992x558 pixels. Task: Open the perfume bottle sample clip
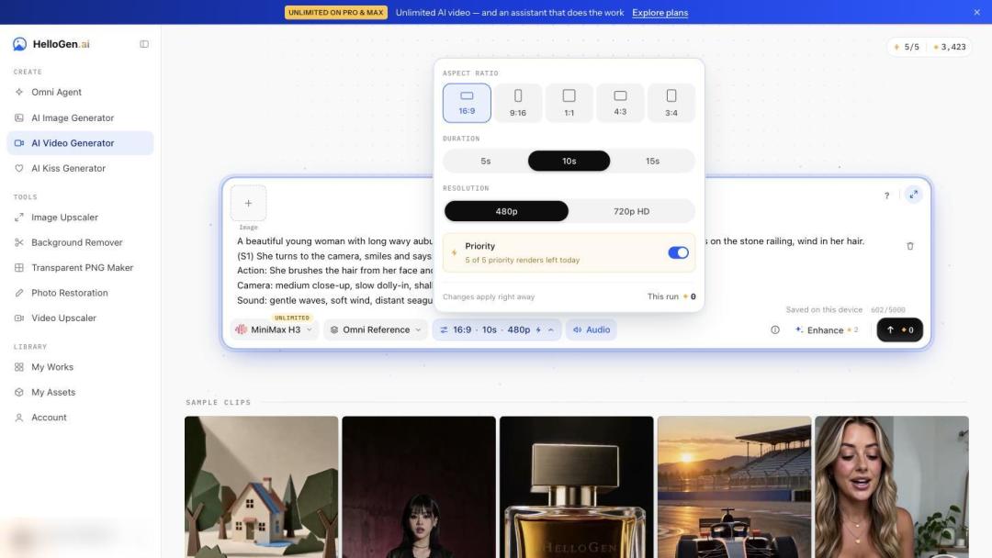point(576,486)
